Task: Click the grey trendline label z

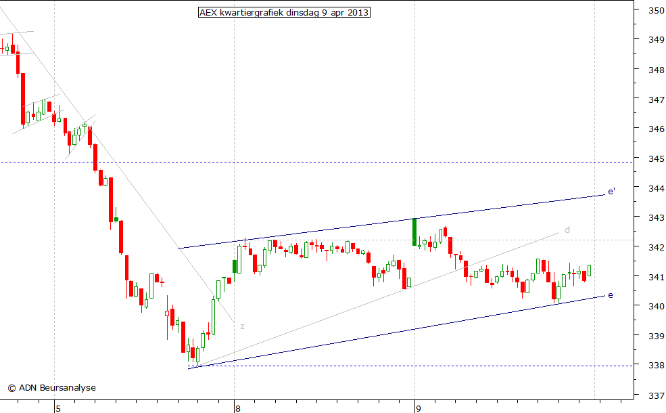Action: (242, 326)
